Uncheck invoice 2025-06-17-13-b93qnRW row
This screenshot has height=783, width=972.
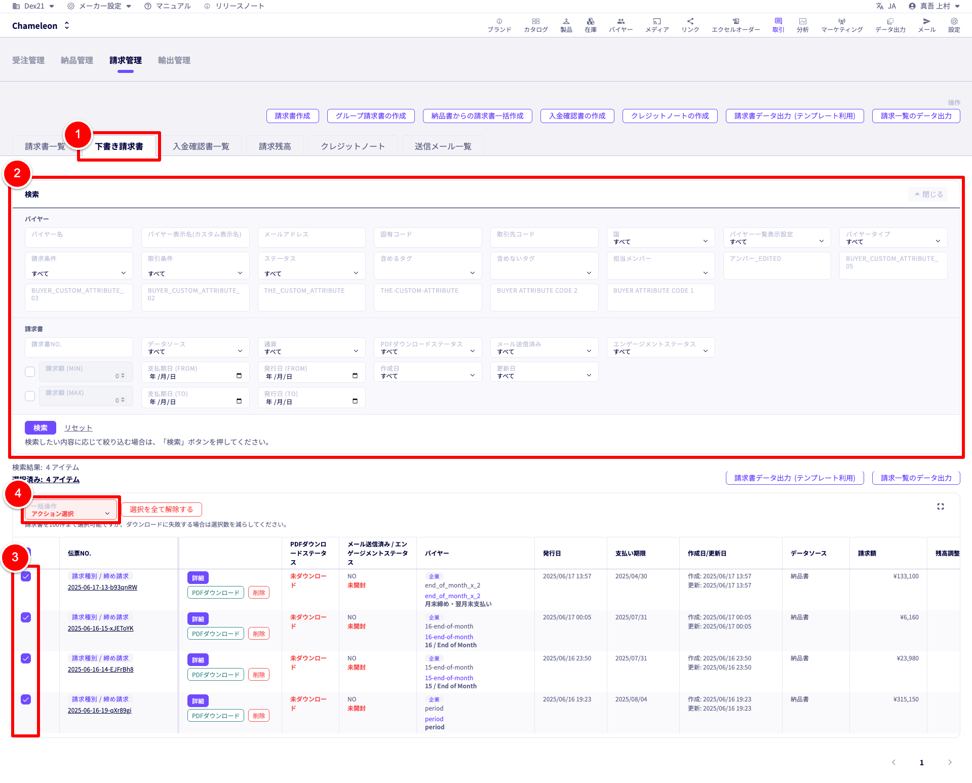point(26,576)
